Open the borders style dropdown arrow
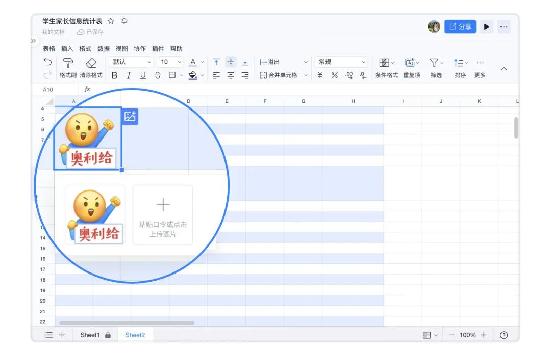The height and width of the screenshot is (355, 551). [181, 75]
